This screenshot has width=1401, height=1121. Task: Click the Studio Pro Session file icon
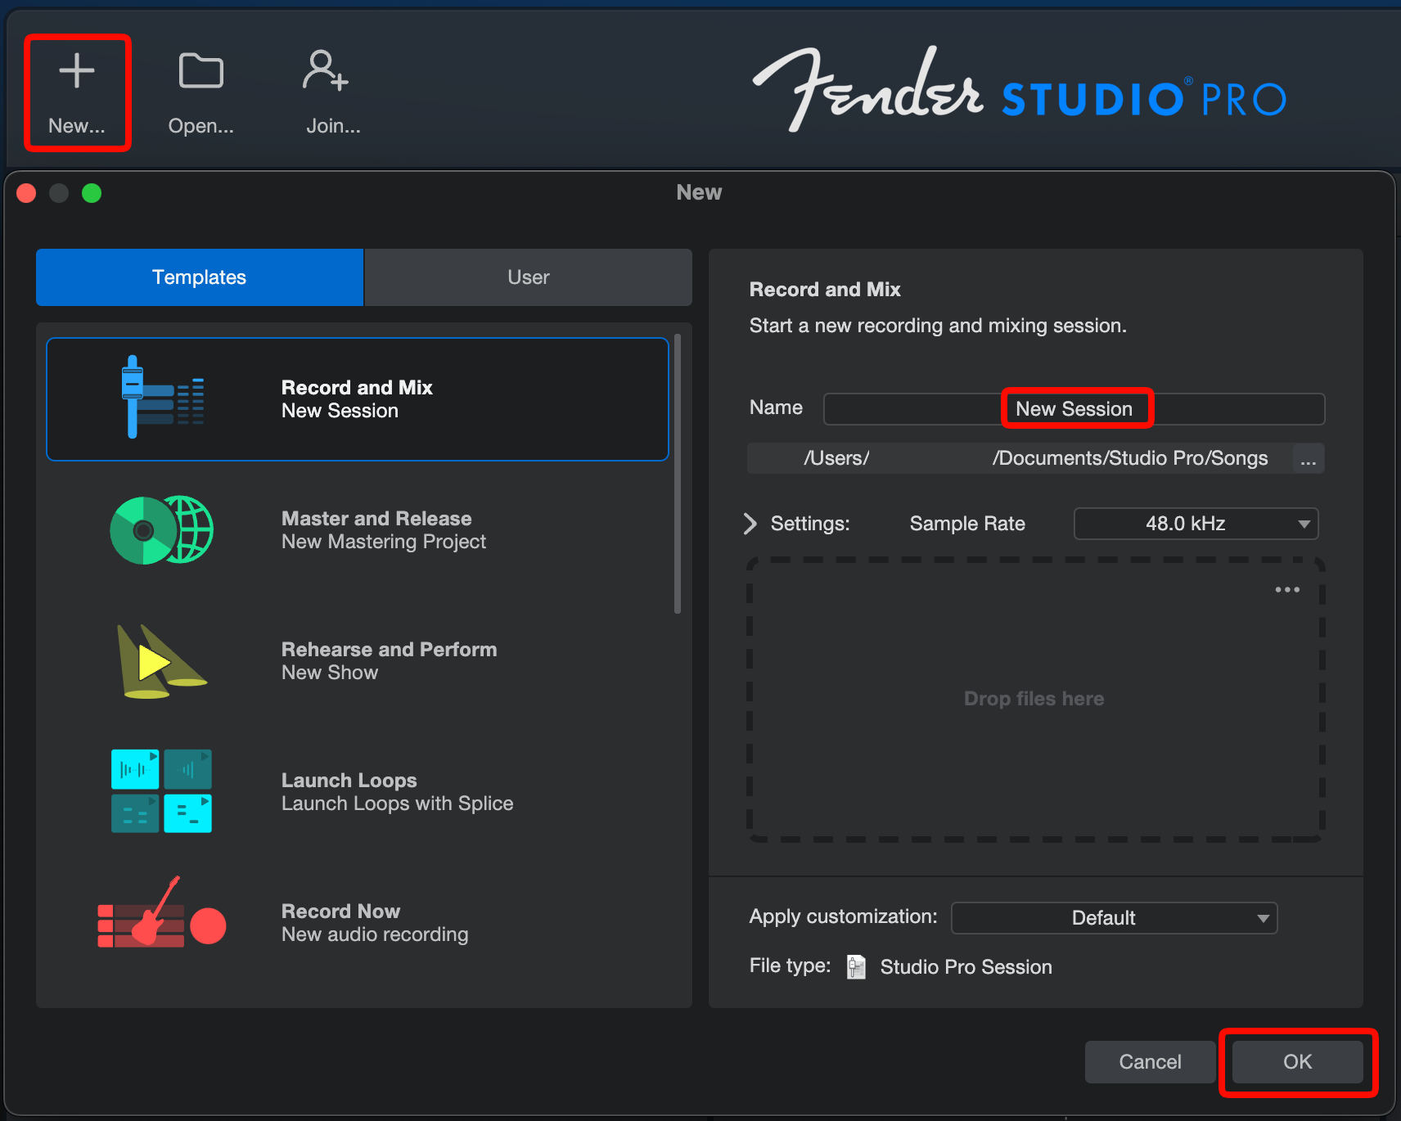(856, 967)
